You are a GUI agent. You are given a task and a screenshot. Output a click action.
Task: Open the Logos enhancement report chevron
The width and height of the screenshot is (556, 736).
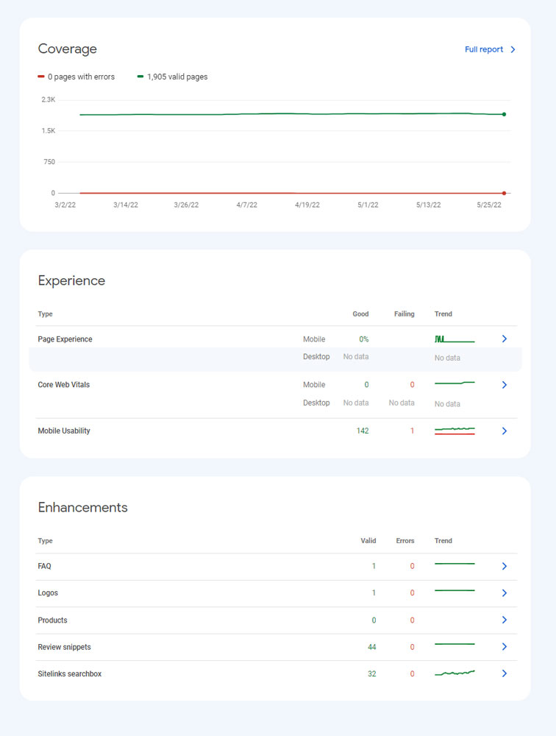pos(505,592)
